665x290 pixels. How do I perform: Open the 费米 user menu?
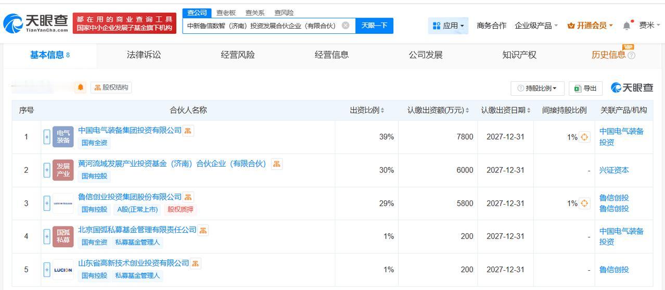click(x=649, y=25)
